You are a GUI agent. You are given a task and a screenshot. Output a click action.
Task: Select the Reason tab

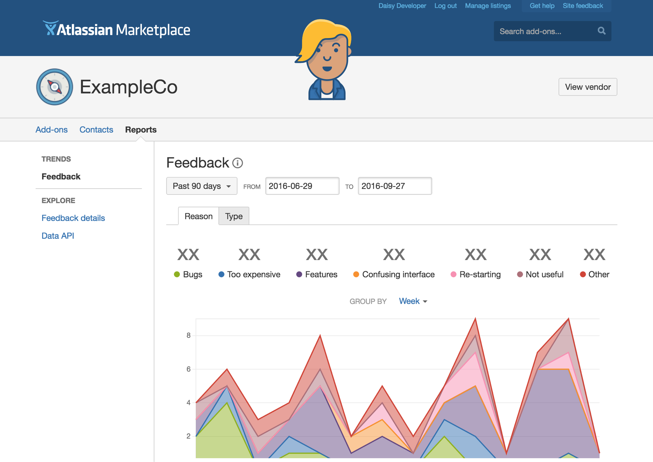click(198, 216)
